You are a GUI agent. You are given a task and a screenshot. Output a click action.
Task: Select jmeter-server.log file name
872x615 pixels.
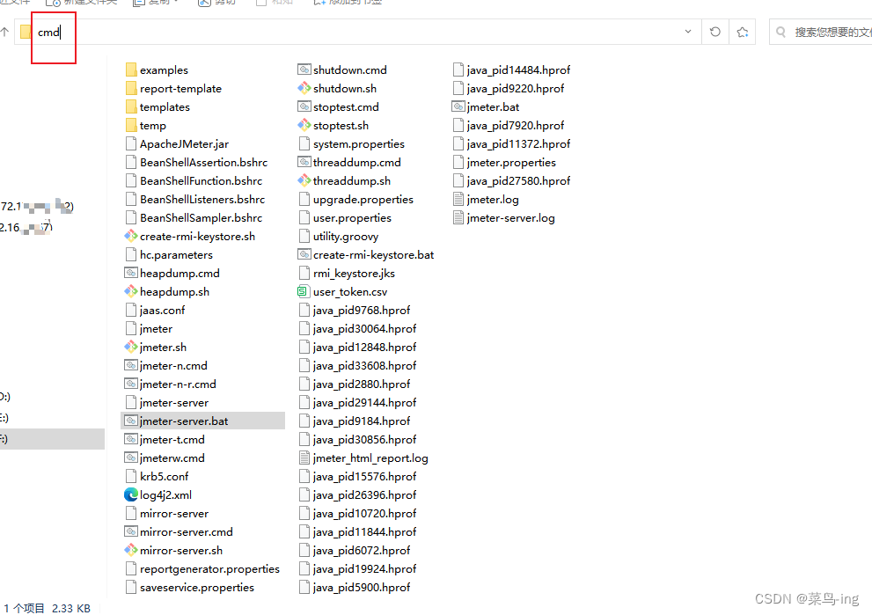point(510,218)
